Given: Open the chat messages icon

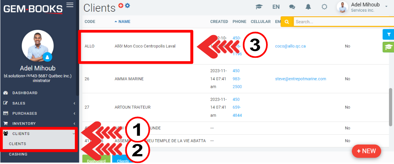Looking at the screenshot, I should pos(292,7).
